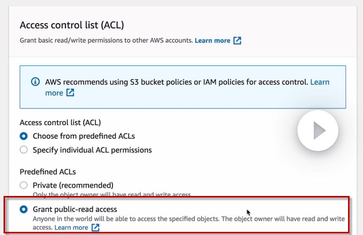This screenshot has height=235, width=363.
Task: Click the "Choose from predefined ACLs" label text
Action: [x=83, y=136]
